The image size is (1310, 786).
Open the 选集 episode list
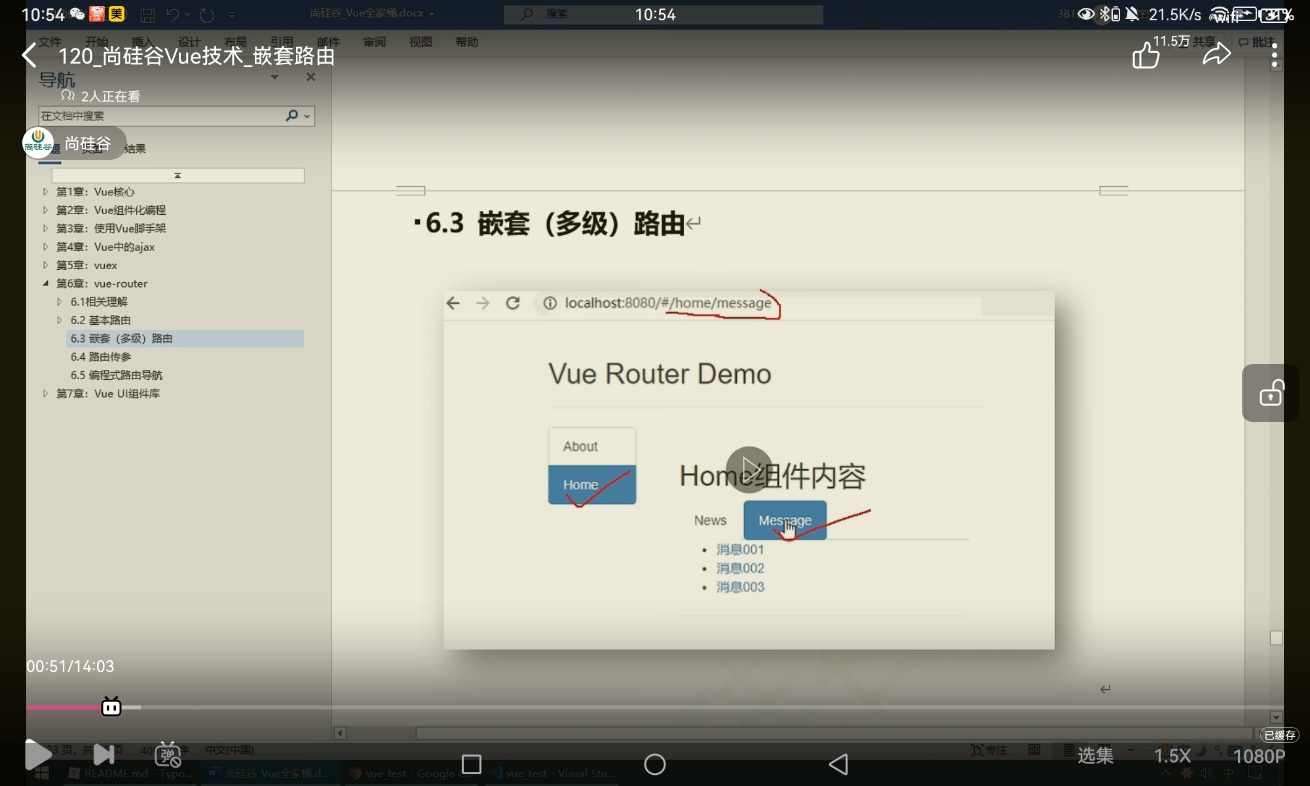pyautogui.click(x=1095, y=756)
